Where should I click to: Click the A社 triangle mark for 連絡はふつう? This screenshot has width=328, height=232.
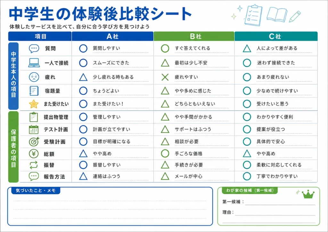[x=83, y=176]
